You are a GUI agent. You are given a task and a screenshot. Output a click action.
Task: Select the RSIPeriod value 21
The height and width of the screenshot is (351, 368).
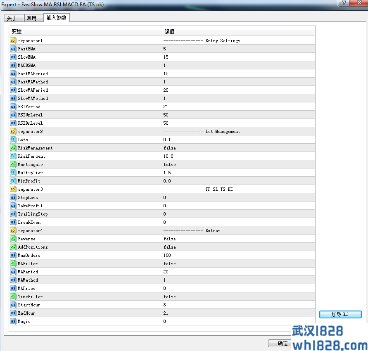pyautogui.click(x=166, y=107)
